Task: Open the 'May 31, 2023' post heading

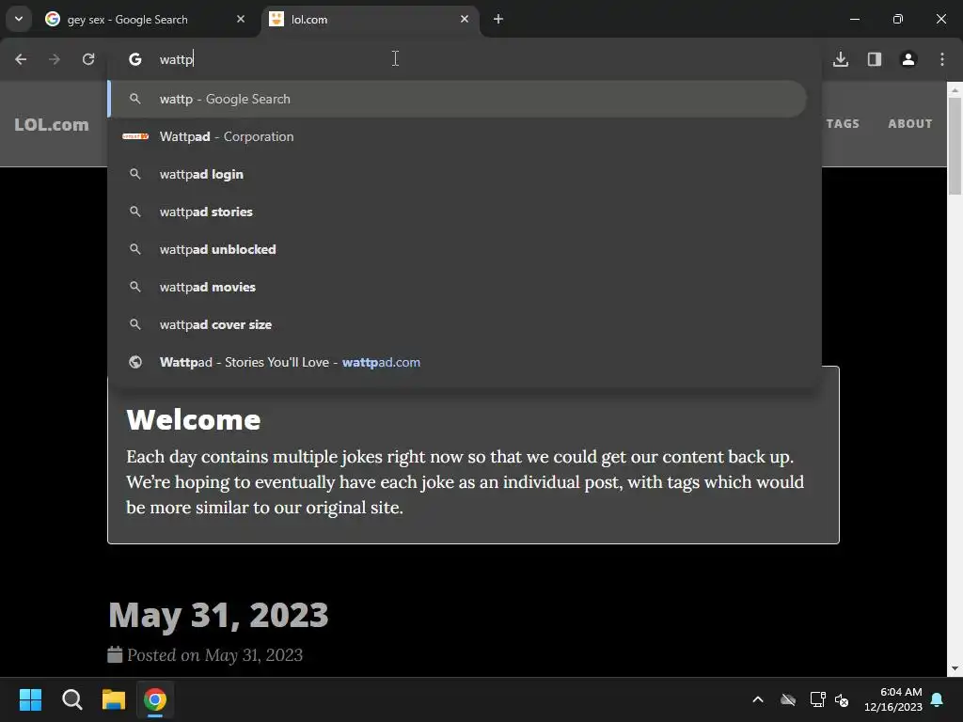Action: click(x=218, y=615)
